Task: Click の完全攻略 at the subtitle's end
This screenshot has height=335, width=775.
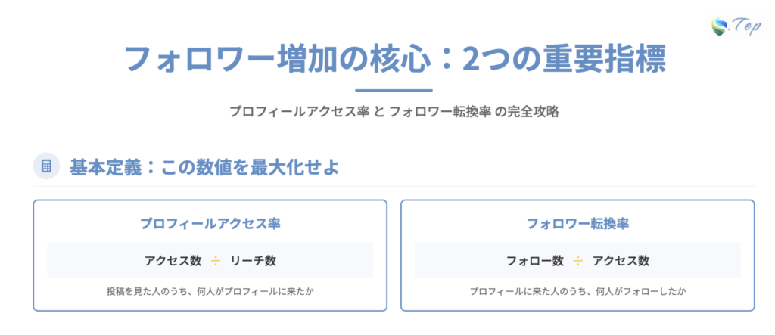Action: click(527, 111)
